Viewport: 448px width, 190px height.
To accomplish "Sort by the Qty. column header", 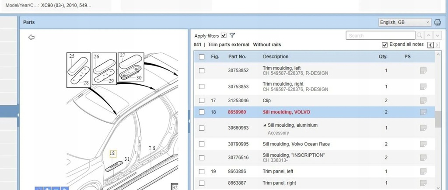I will pyautogui.click(x=383, y=56).
